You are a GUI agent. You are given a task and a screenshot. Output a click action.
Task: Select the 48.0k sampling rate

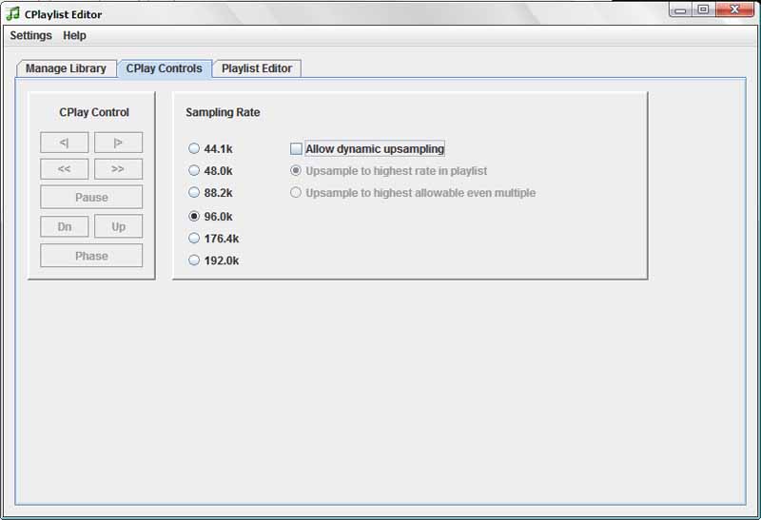pyautogui.click(x=210, y=171)
